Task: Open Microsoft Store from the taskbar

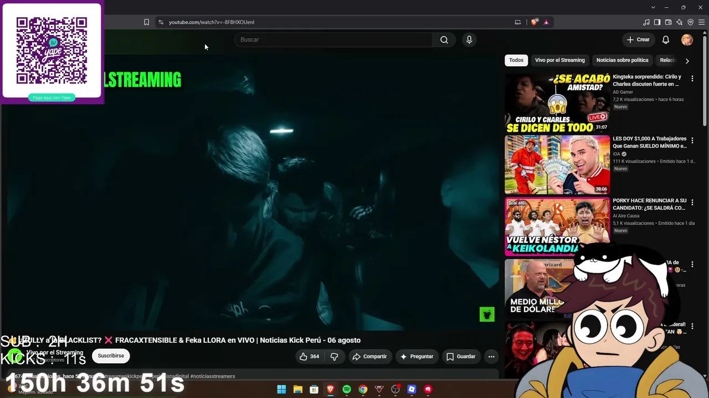Action: 314,389
